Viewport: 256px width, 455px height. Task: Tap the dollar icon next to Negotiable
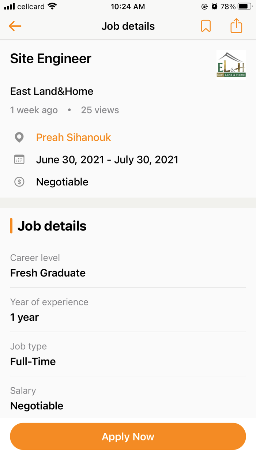point(19,182)
